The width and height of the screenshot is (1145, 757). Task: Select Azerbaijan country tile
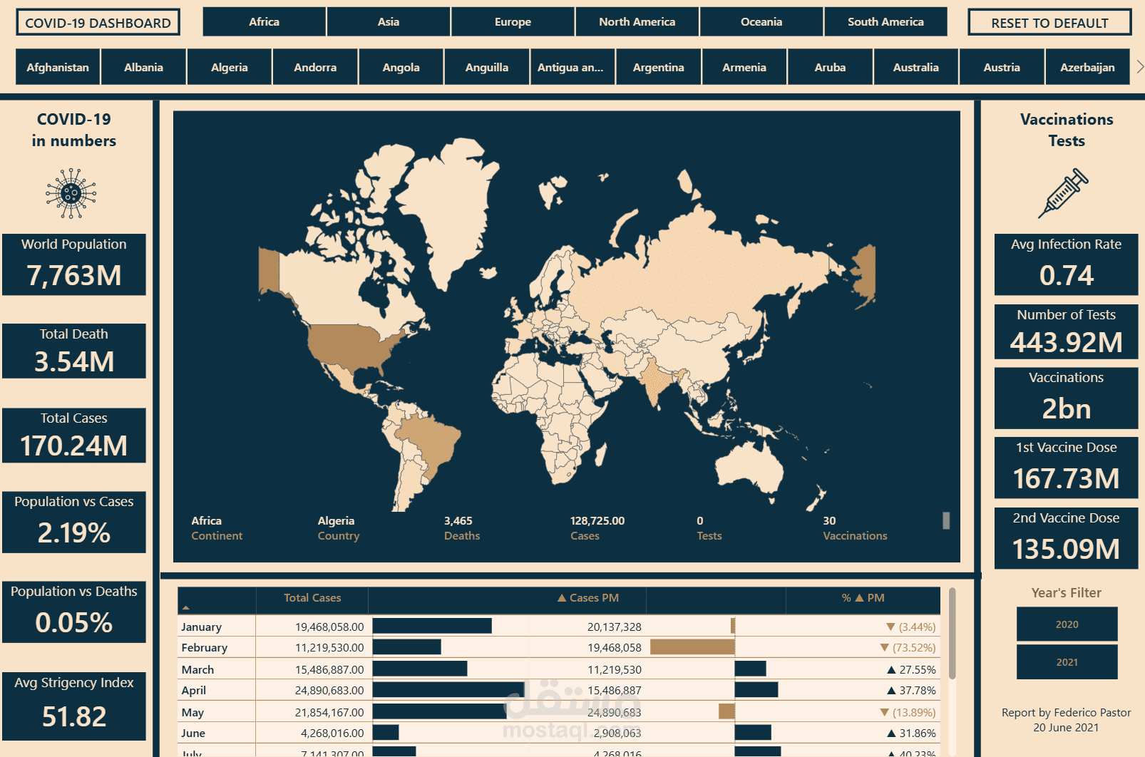[x=1087, y=67]
